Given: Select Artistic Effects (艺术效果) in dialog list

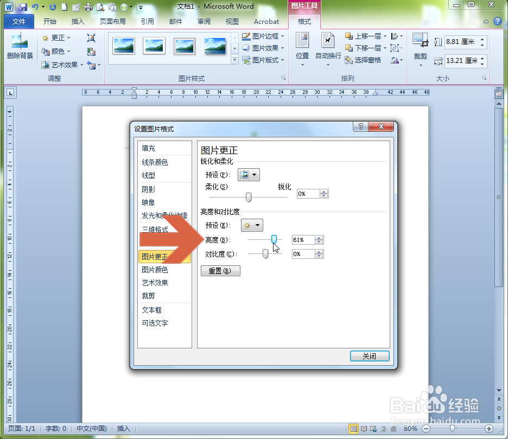Looking at the screenshot, I should (155, 283).
